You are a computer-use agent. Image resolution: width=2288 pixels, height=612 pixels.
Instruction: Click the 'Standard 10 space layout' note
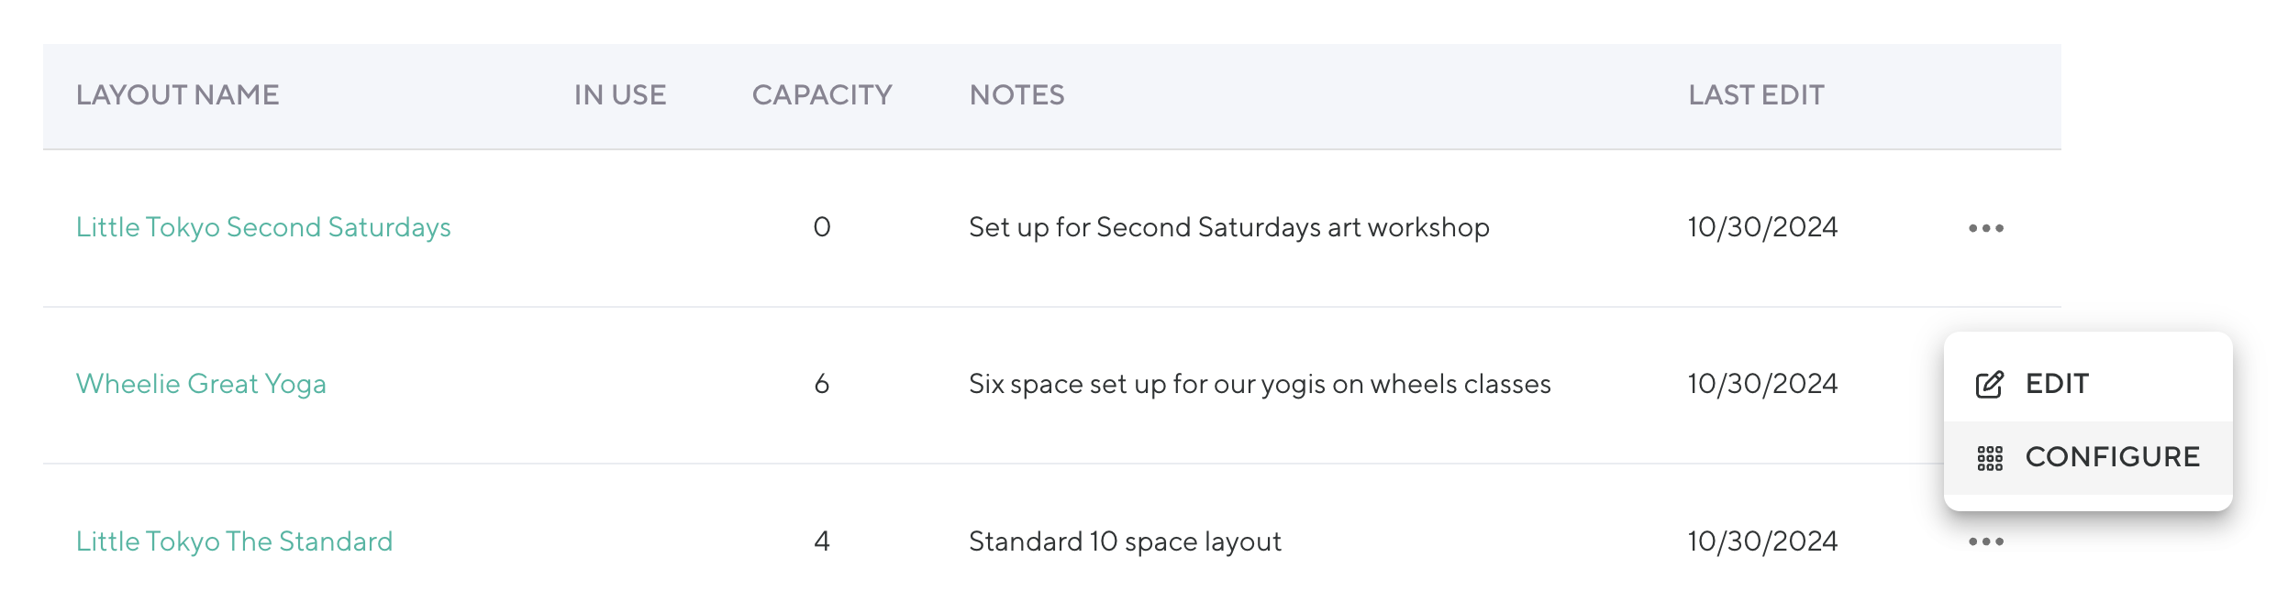pyautogui.click(x=1125, y=541)
